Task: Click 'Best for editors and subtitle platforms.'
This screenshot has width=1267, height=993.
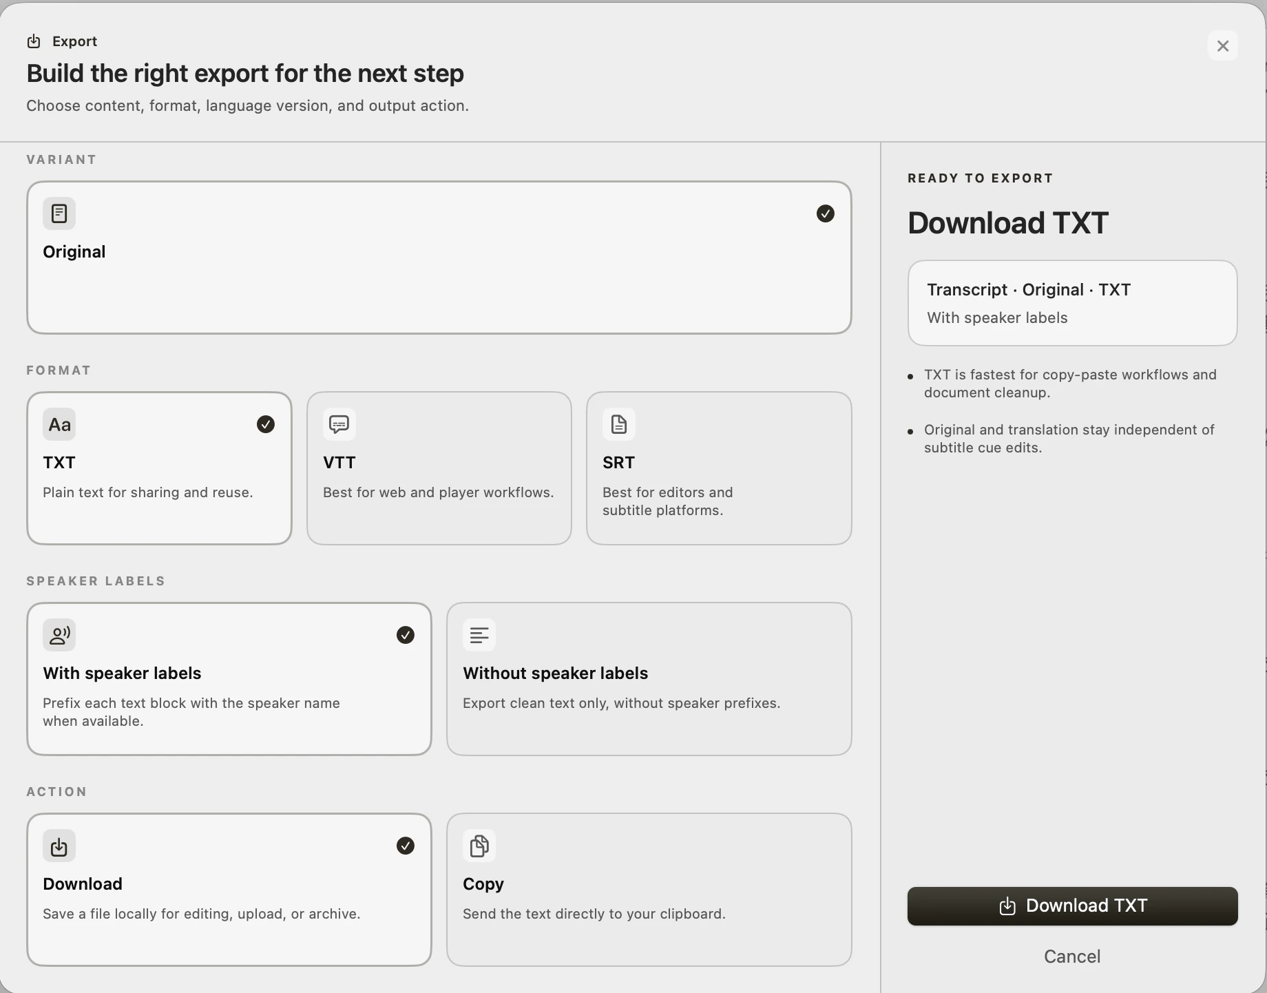Action: 668,501
